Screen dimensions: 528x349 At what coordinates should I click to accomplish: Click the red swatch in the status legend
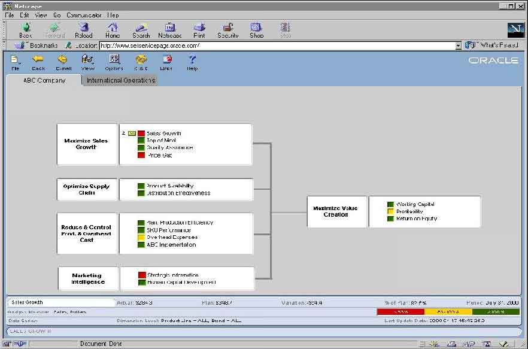400,311
